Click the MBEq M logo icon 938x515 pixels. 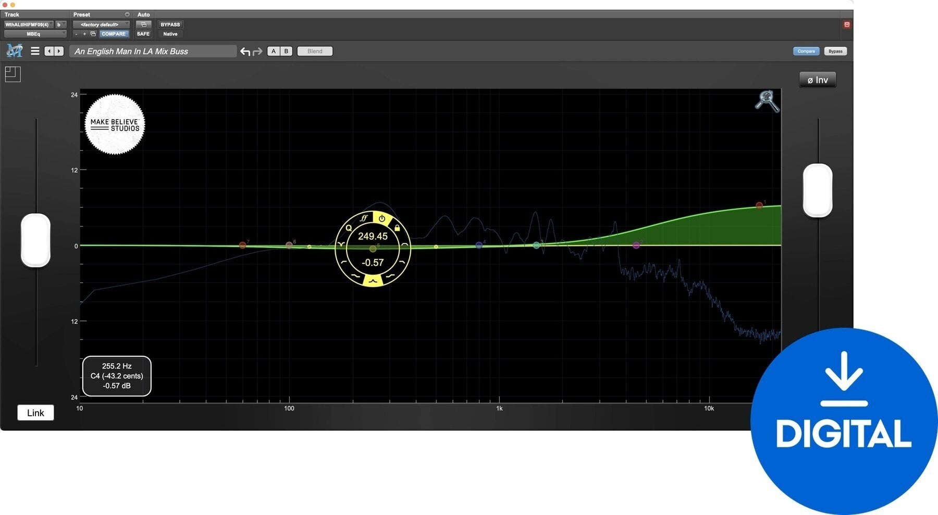(14, 51)
